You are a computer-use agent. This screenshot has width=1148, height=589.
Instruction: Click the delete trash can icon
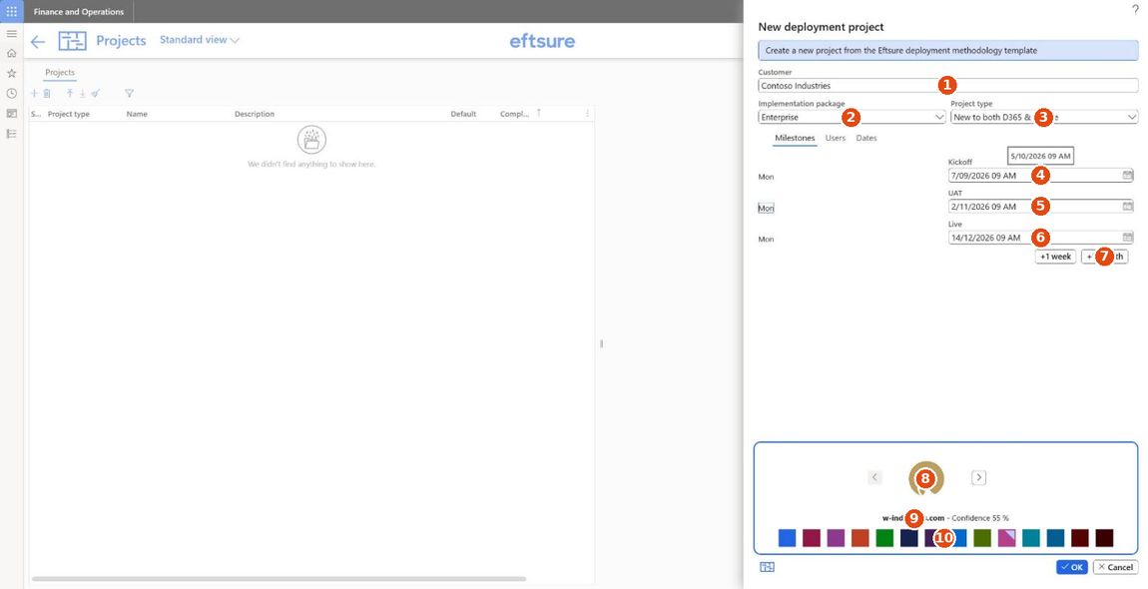[x=47, y=94]
